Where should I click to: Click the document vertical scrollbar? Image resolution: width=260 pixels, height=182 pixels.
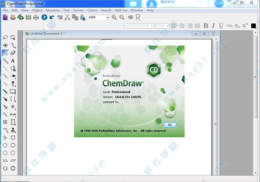216,106
